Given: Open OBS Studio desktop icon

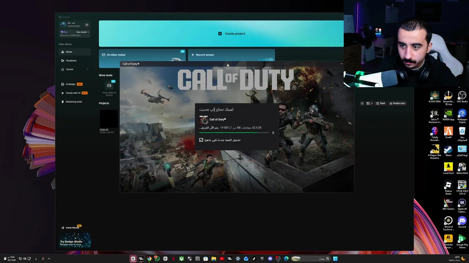Looking at the screenshot, I should [462, 97].
